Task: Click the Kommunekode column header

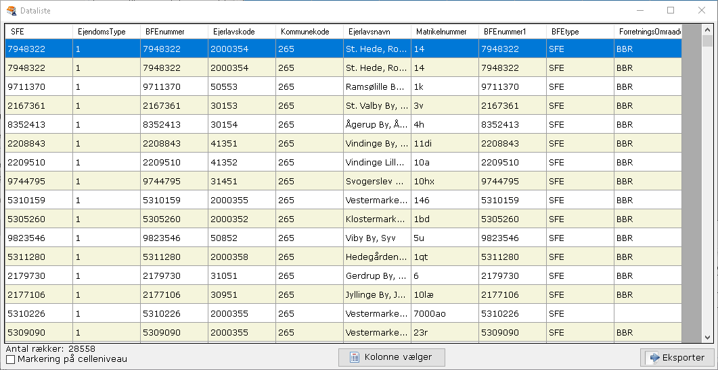Action: coord(309,32)
